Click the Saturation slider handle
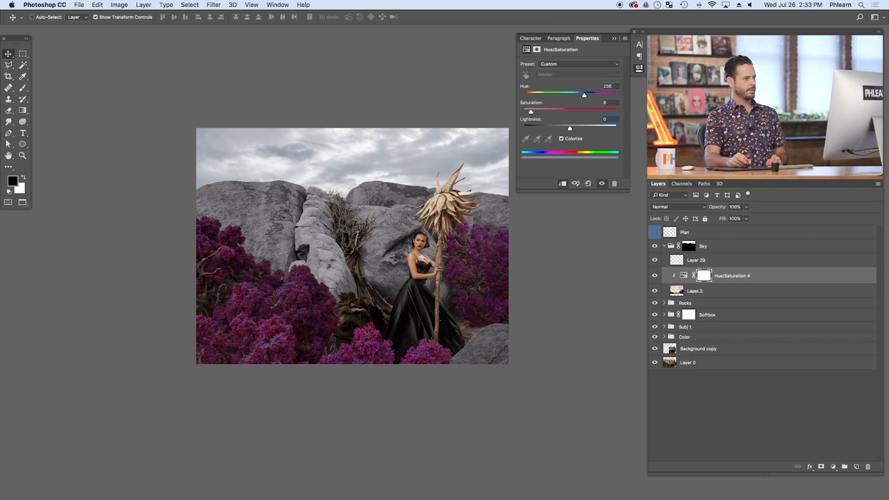 531,112
